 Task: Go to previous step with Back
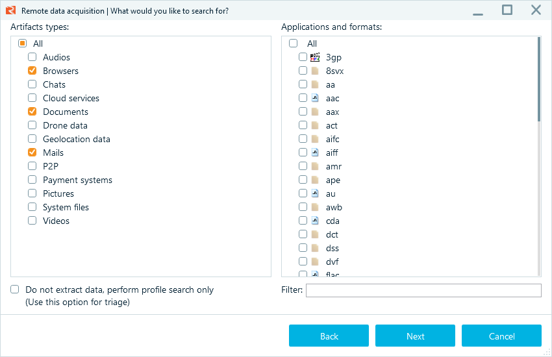point(329,336)
